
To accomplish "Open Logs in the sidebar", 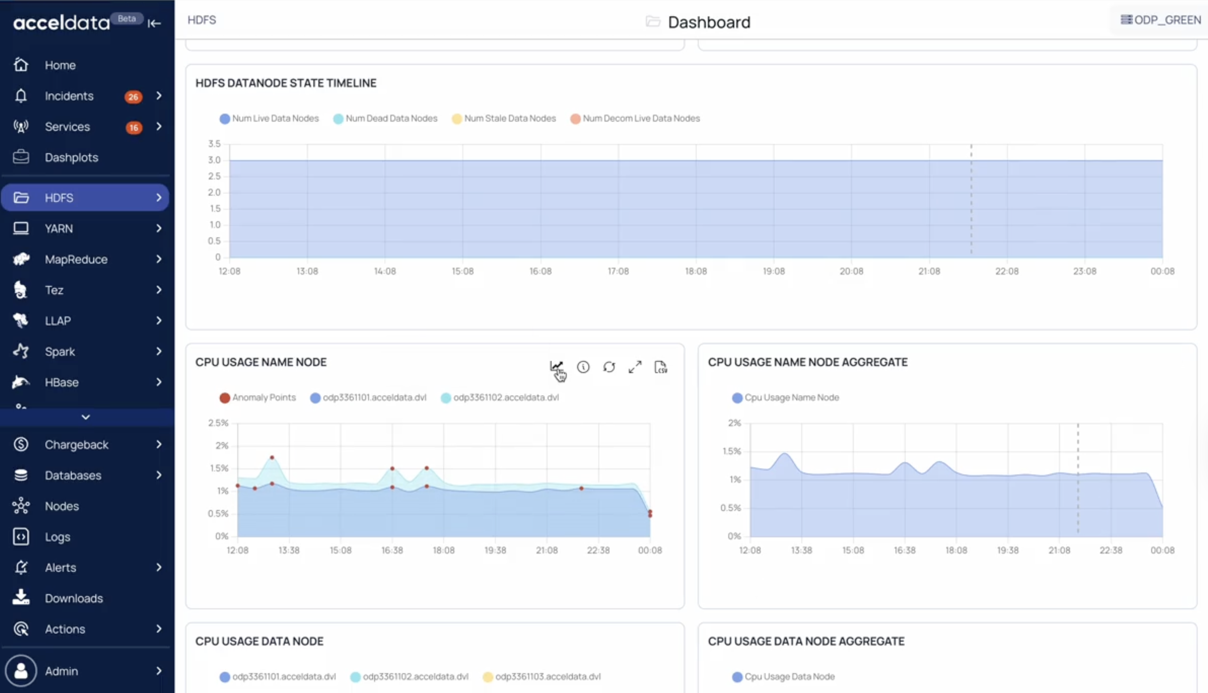I will click(x=57, y=537).
